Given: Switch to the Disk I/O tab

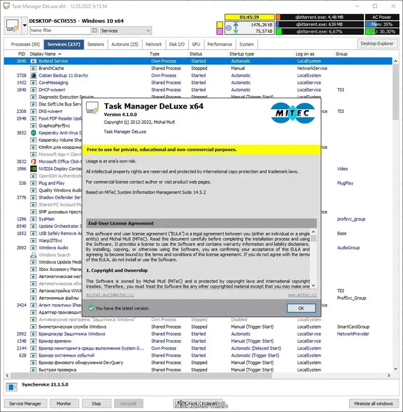Looking at the screenshot, I should (177, 44).
